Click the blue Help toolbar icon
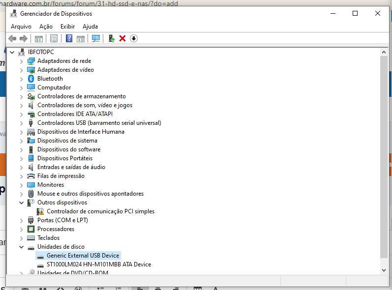The height and width of the screenshot is (290, 392). [x=69, y=38]
